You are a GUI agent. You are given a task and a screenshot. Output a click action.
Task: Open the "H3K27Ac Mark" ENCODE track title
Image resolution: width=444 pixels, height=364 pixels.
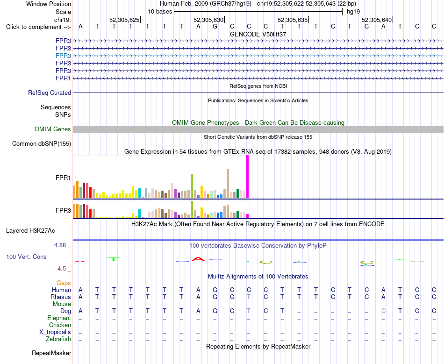tap(258, 224)
